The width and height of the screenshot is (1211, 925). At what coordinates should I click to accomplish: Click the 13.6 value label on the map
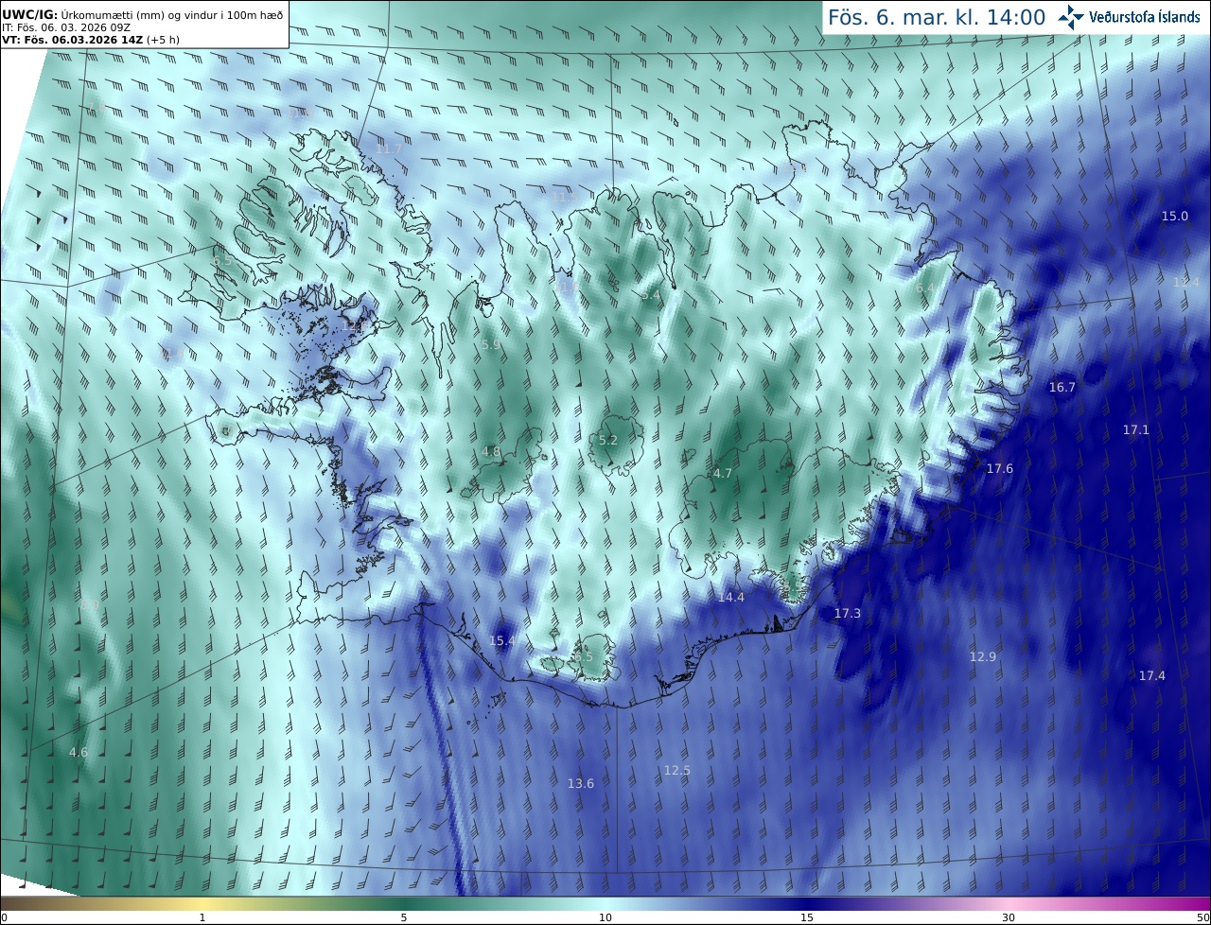coord(581,784)
